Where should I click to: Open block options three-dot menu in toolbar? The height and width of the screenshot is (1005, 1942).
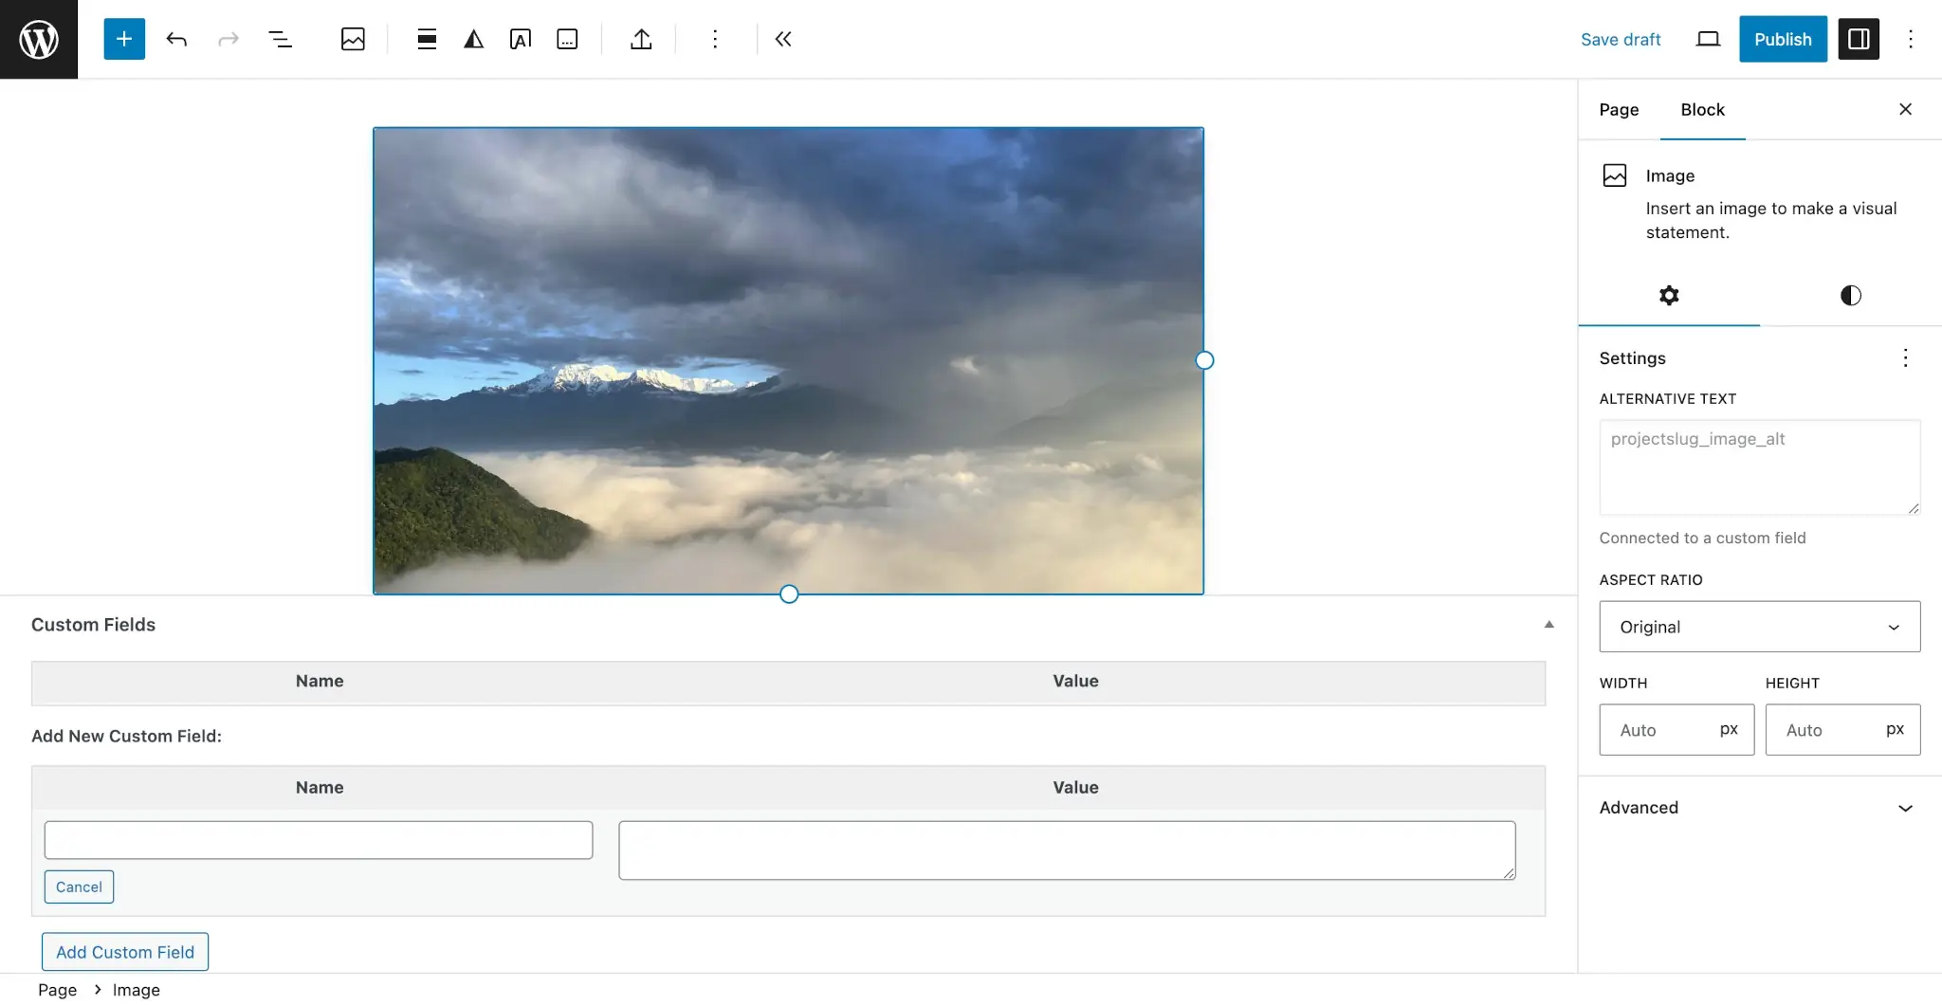[x=715, y=39]
